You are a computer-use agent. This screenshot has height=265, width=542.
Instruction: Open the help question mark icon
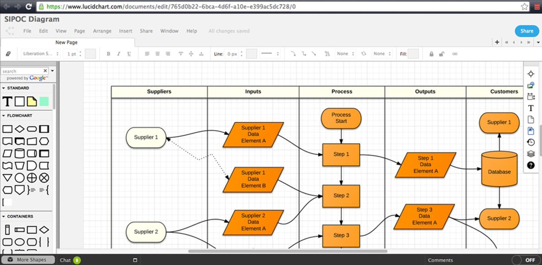click(x=531, y=165)
